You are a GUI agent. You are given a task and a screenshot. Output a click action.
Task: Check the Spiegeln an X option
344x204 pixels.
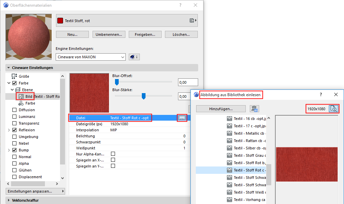click(113, 160)
